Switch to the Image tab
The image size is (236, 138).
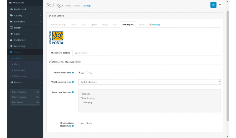pos(105,25)
